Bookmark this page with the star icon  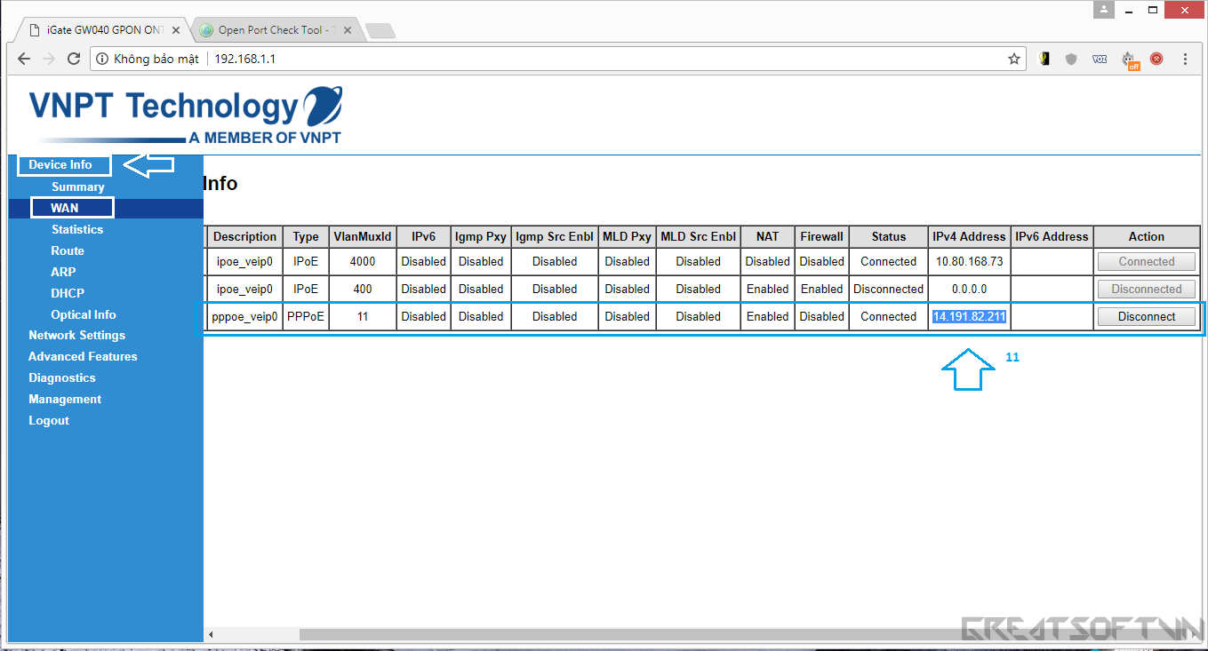click(1014, 59)
